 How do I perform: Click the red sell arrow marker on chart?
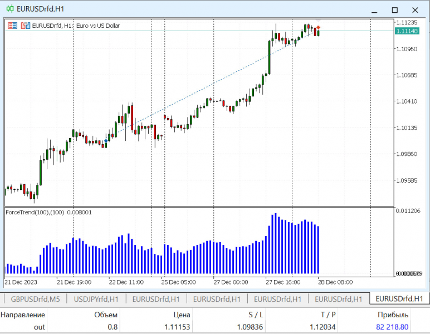pos(319,27)
